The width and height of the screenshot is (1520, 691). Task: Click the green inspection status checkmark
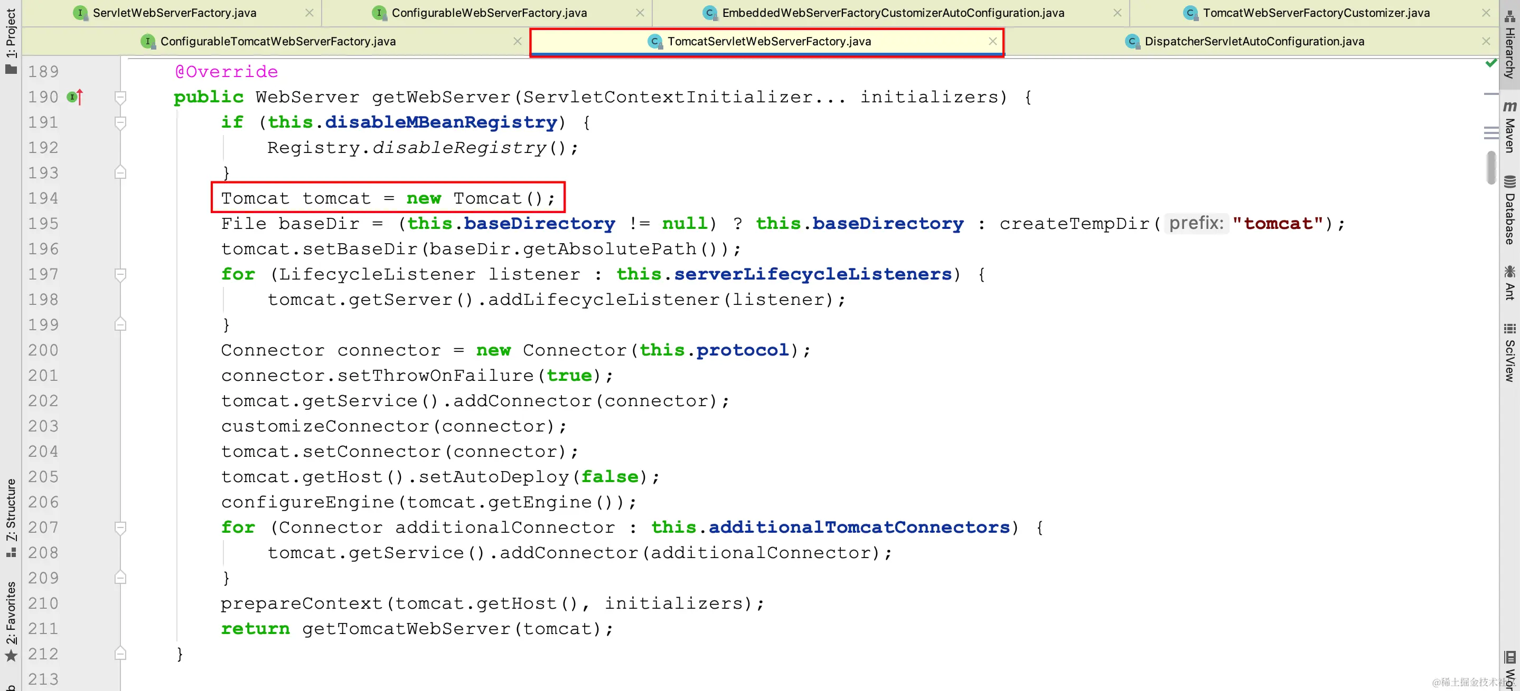(1491, 63)
